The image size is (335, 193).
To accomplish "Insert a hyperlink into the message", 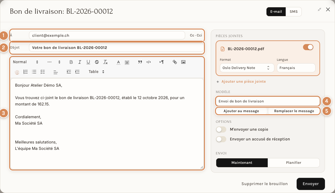I will [175, 62].
